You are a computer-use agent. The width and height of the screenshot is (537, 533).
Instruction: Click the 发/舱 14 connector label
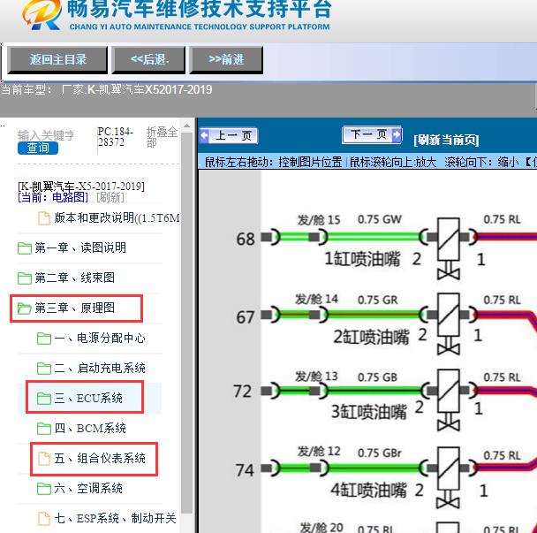[x=317, y=300]
